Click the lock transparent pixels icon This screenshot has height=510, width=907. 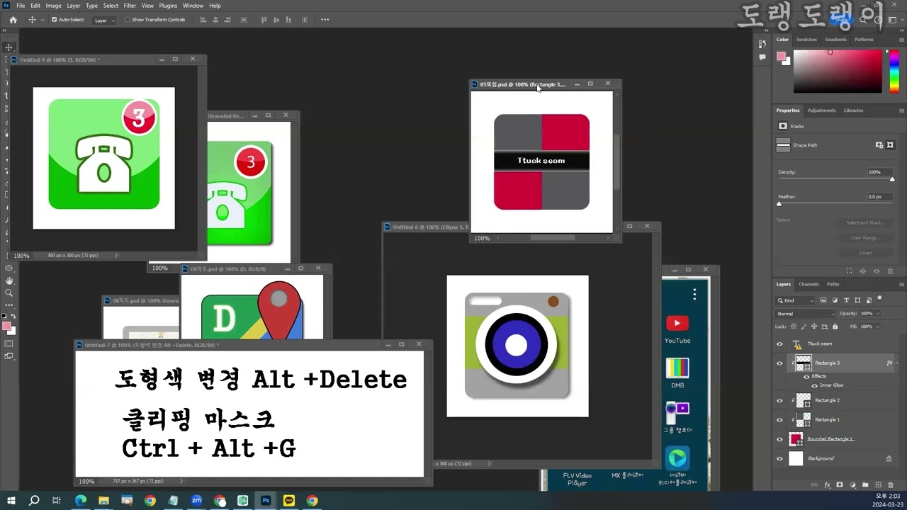[x=794, y=327]
